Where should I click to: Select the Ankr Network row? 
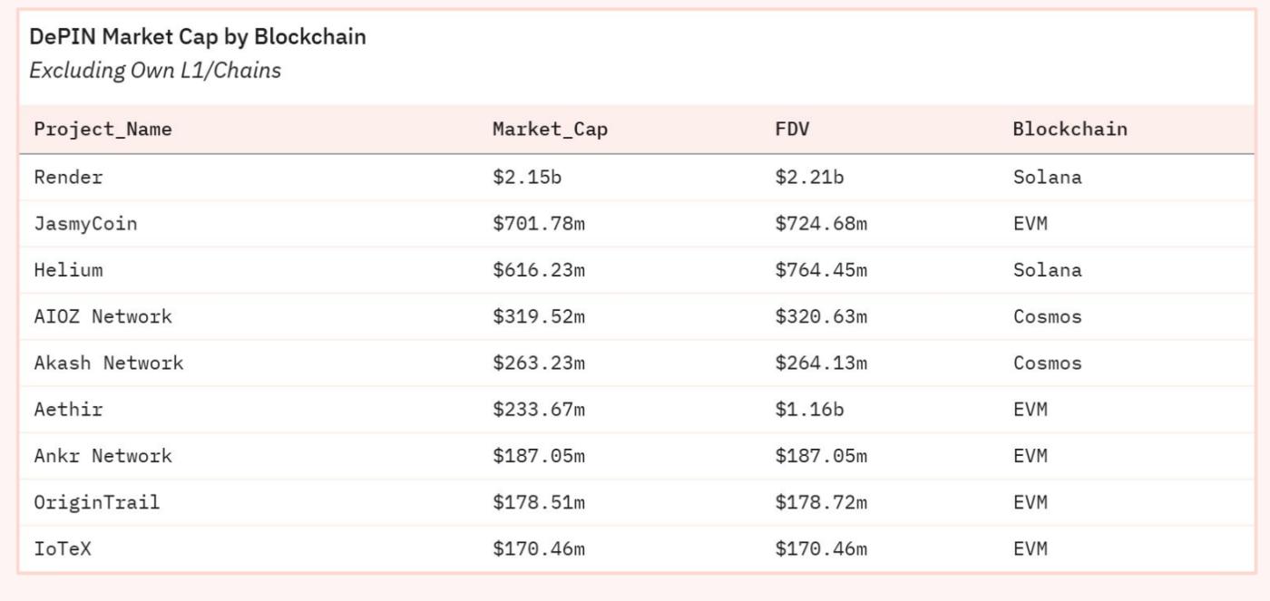click(x=103, y=456)
